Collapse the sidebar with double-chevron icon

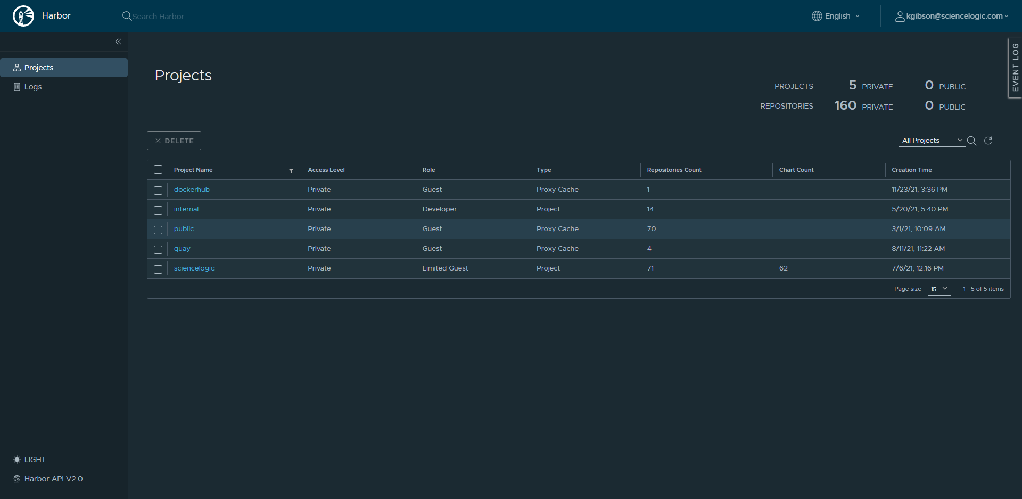coord(118,42)
